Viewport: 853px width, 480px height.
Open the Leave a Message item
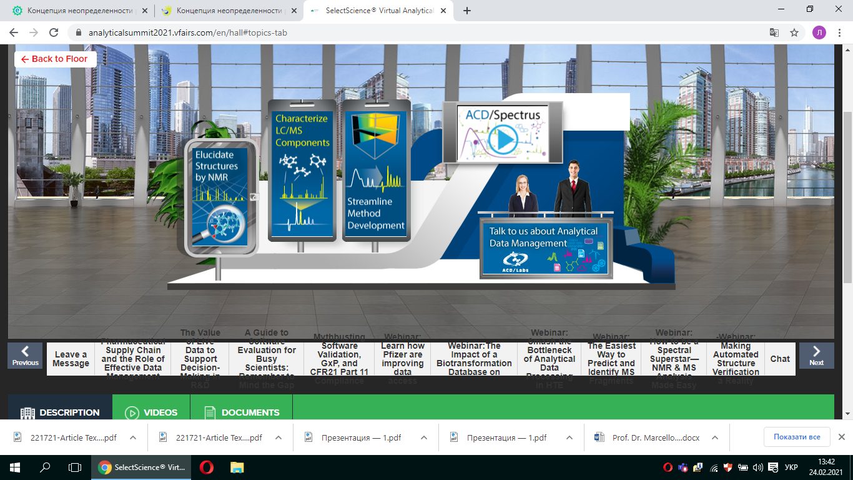pos(71,359)
